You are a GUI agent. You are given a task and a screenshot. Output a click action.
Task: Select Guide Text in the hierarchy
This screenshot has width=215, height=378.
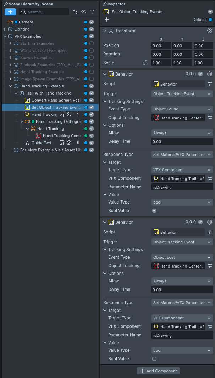tap(41, 143)
